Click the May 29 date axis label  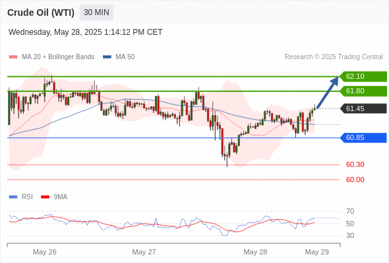click(317, 252)
